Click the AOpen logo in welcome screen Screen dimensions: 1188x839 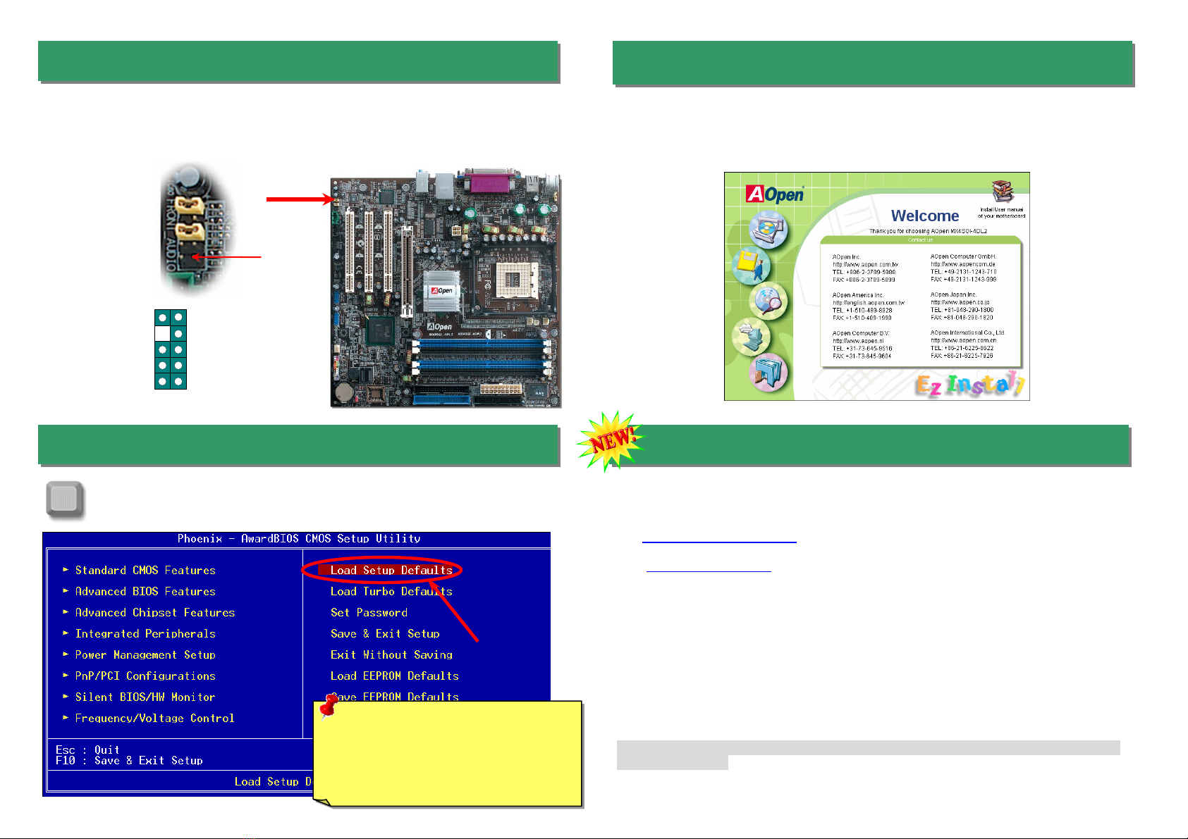pyautogui.click(x=775, y=194)
